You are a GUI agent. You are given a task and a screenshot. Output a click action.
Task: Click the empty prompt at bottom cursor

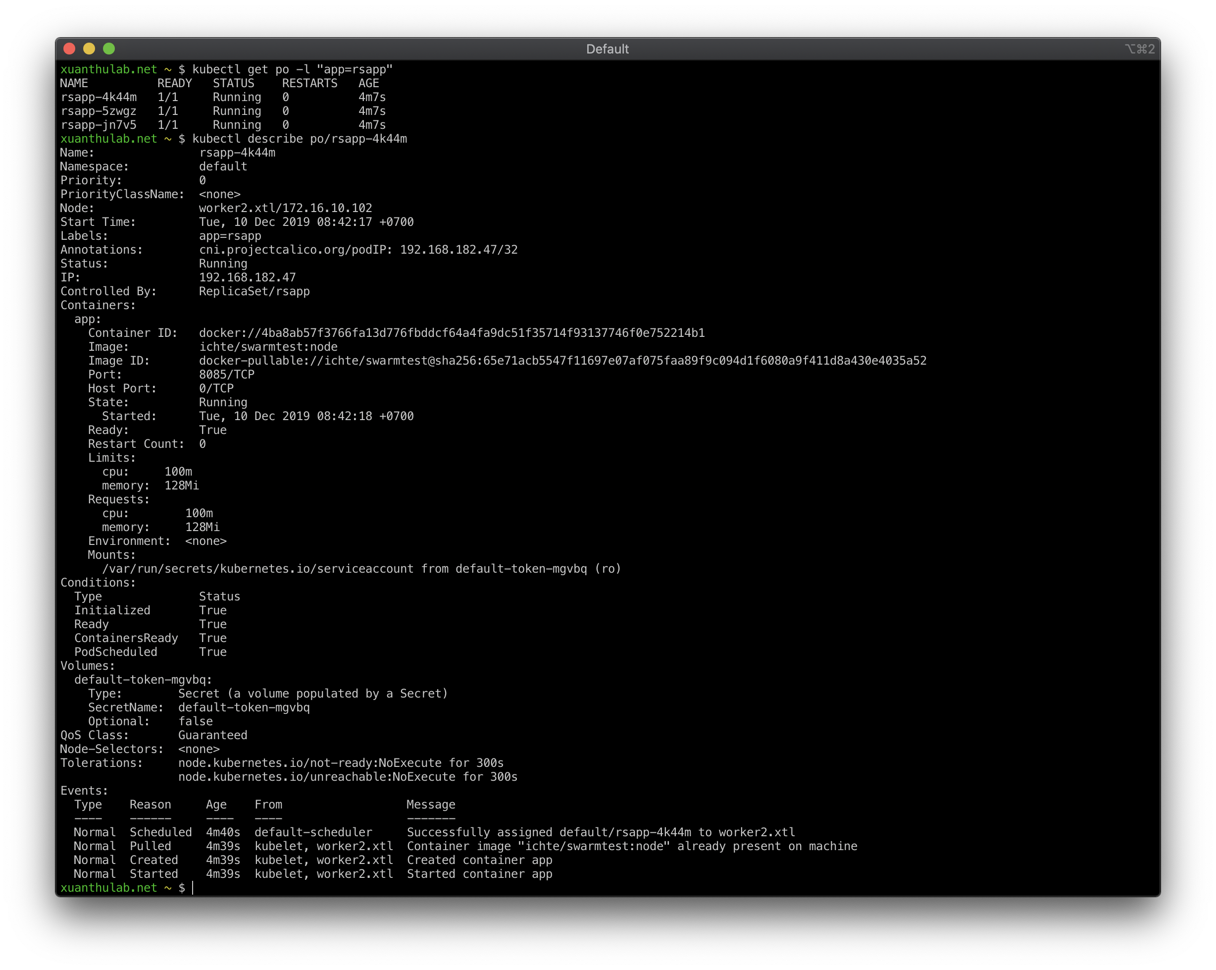coord(193,888)
